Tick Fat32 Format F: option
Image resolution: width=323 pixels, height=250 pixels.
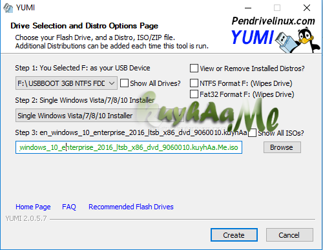(194, 94)
